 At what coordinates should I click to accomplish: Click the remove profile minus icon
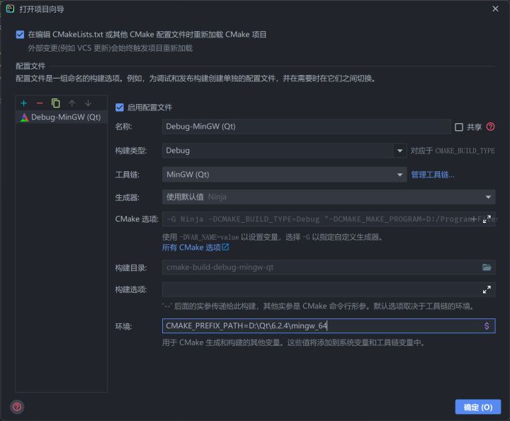[x=40, y=103]
